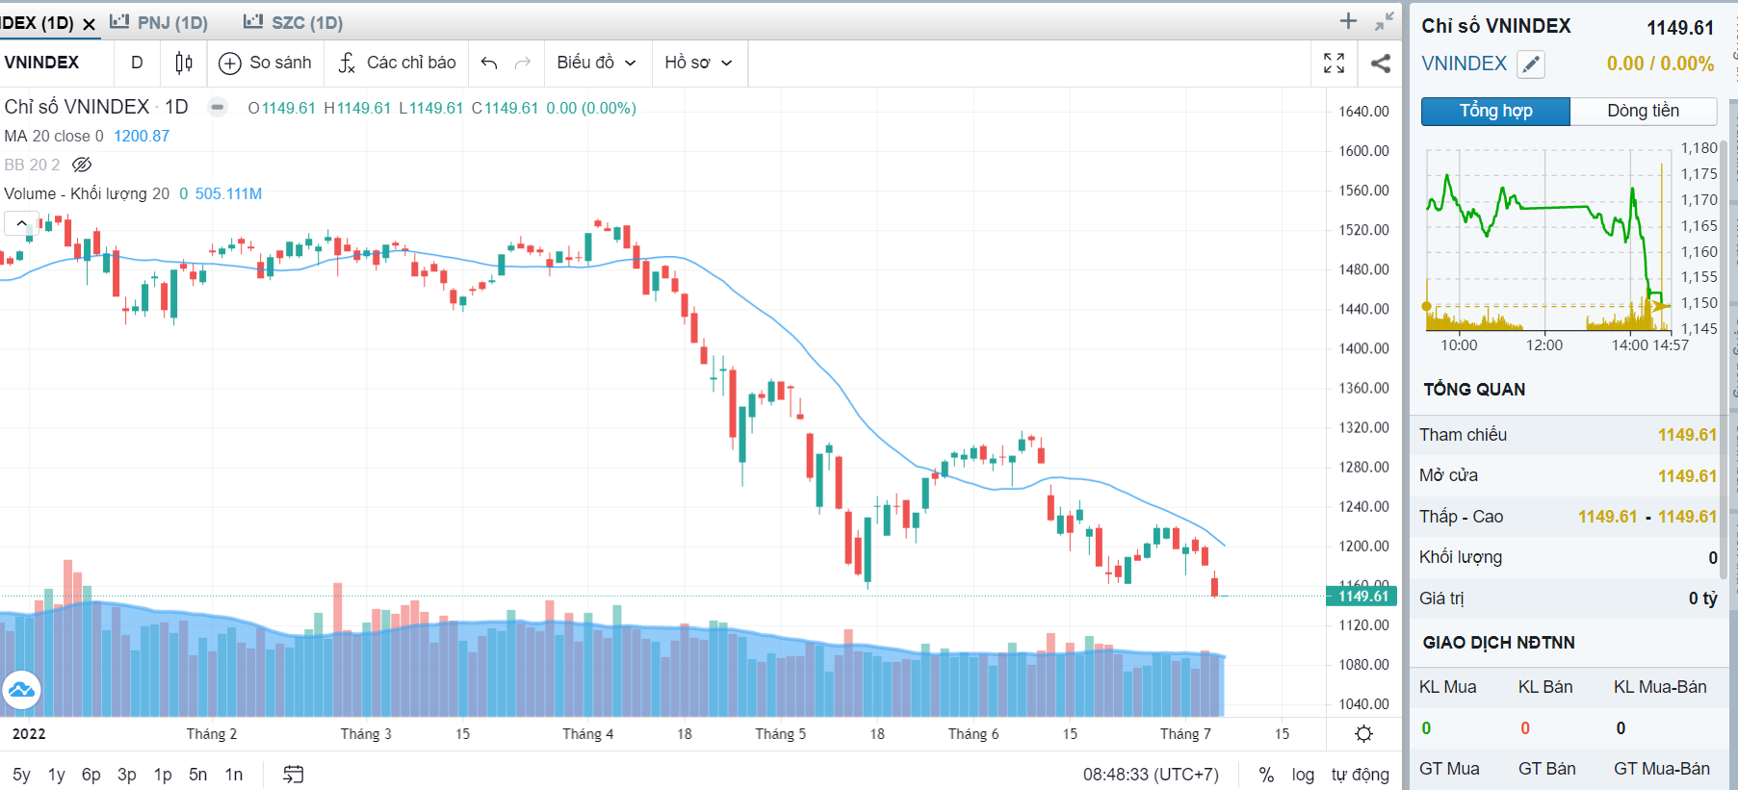Set range to 1p
This screenshot has width=1738, height=790.
(x=163, y=775)
